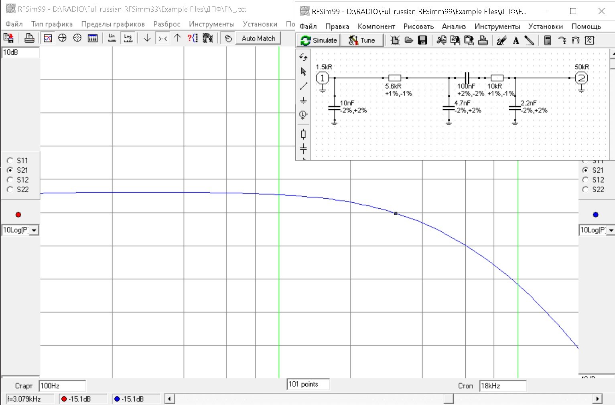
Task: Click the circular icon left of Auto Match
Action: (x=228, y=39)
